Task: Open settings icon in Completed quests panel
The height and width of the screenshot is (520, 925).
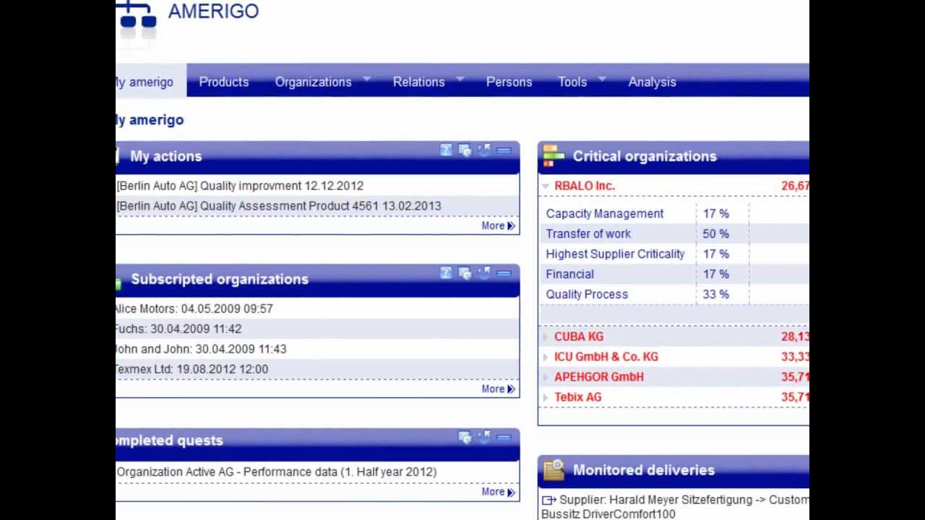Action: 465,438
